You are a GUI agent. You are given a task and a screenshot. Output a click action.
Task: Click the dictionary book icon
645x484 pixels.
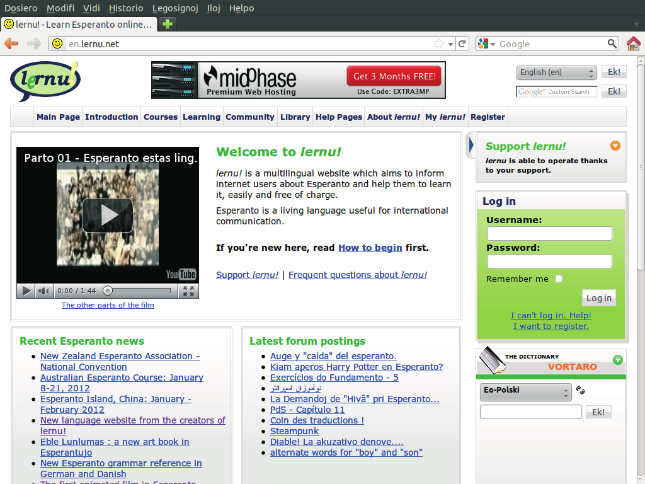point(491,360)
